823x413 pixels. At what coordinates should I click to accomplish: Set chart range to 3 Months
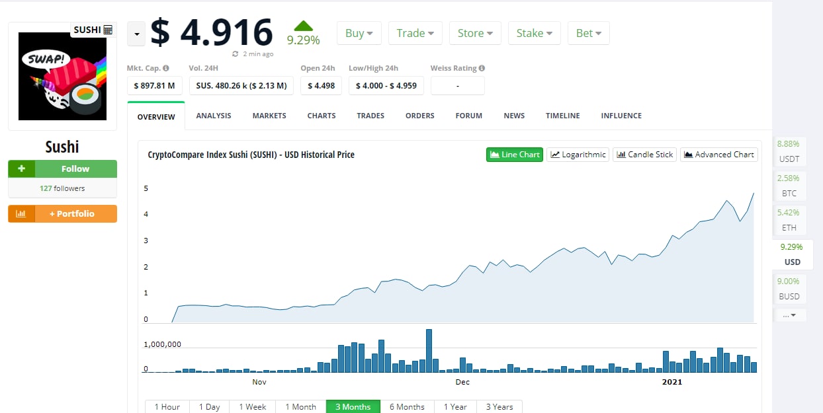(353, 406)
